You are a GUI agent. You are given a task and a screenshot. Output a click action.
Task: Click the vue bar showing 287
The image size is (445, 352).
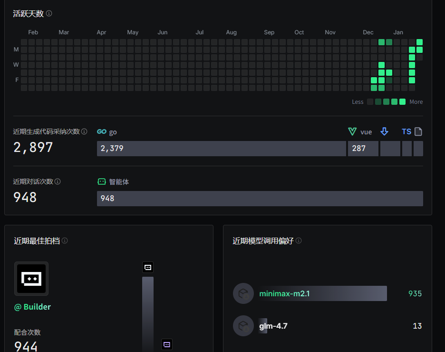tap(363, 149)
